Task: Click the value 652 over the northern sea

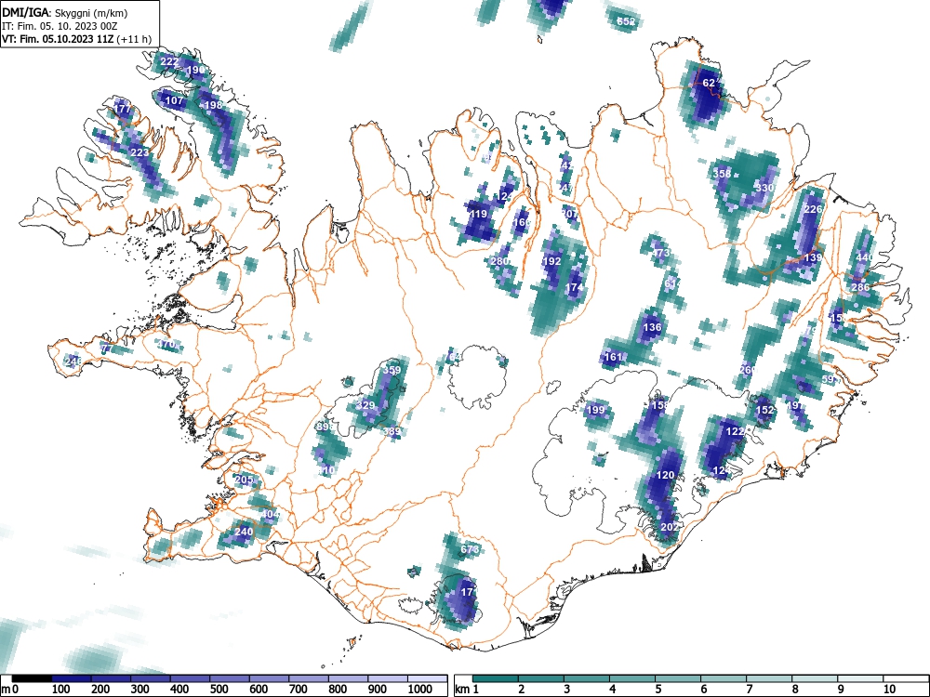Action: [626, 21]
